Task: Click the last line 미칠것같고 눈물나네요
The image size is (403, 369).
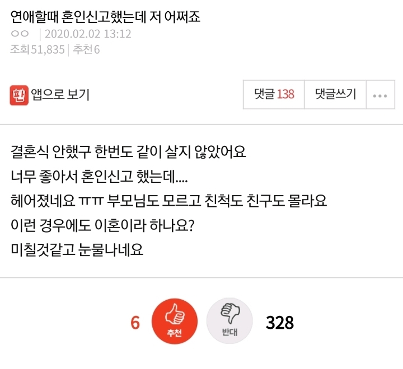Action: (77, 249)
